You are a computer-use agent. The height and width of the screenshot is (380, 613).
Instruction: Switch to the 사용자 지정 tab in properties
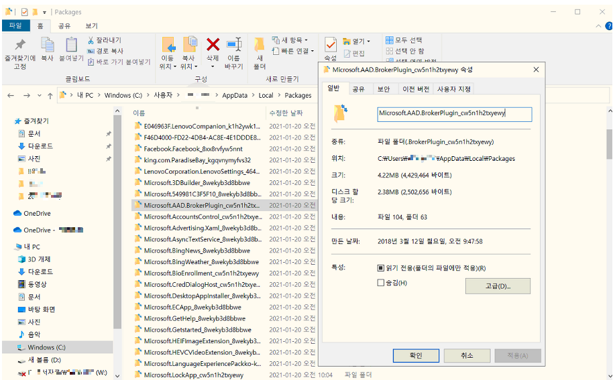pyautogui.click(x=453, y=89)
